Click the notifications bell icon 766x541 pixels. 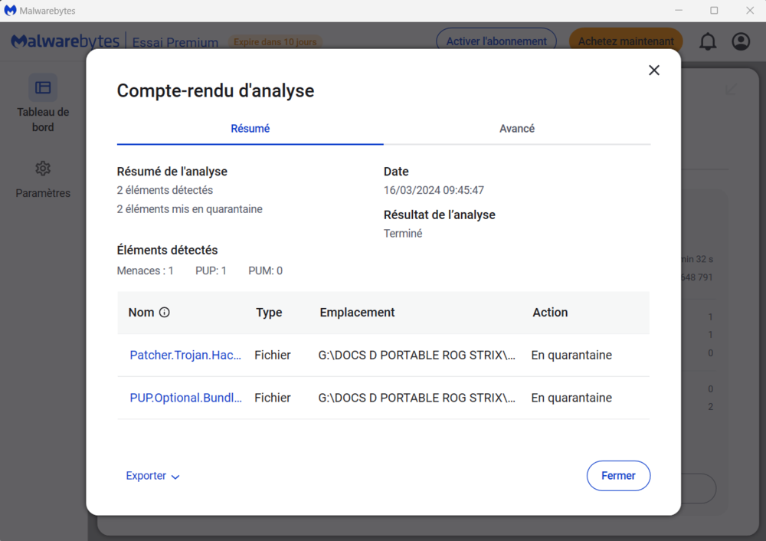tap(708, 41)
